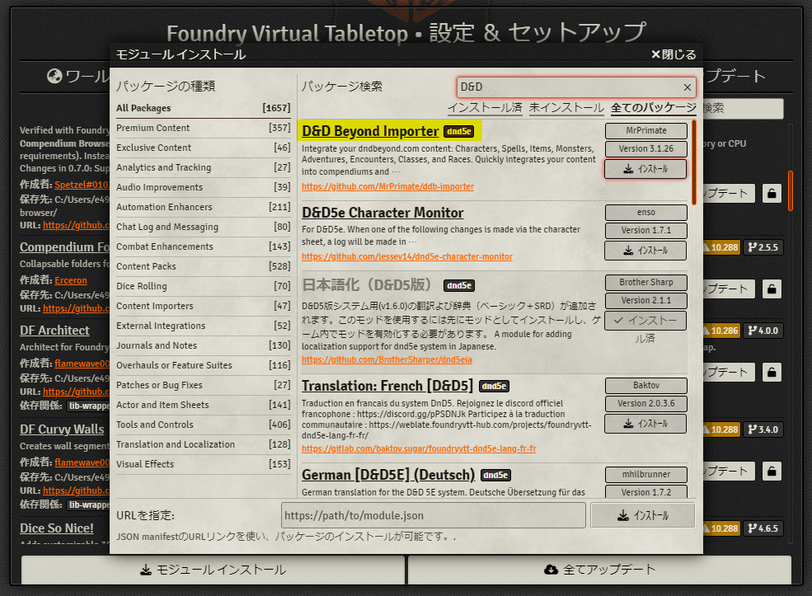812x596 pixels.
Task: Open the ddb-importer GitHub URL
Action: [x=388, y=186]
